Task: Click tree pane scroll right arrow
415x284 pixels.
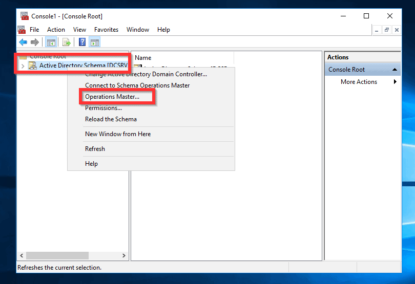Action: pyautogui.click(x=123, y=255)
